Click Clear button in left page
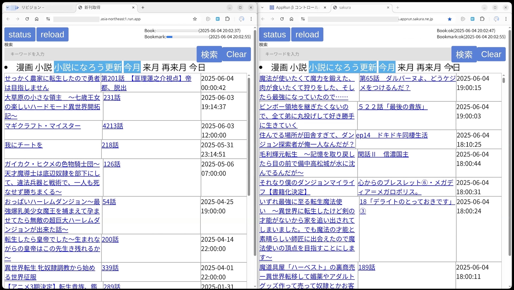 (x=236, y=54)
